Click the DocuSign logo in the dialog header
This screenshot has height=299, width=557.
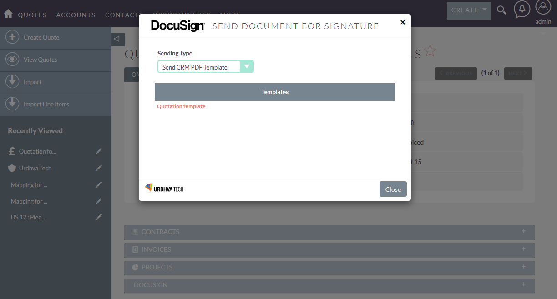coord(178,26)
